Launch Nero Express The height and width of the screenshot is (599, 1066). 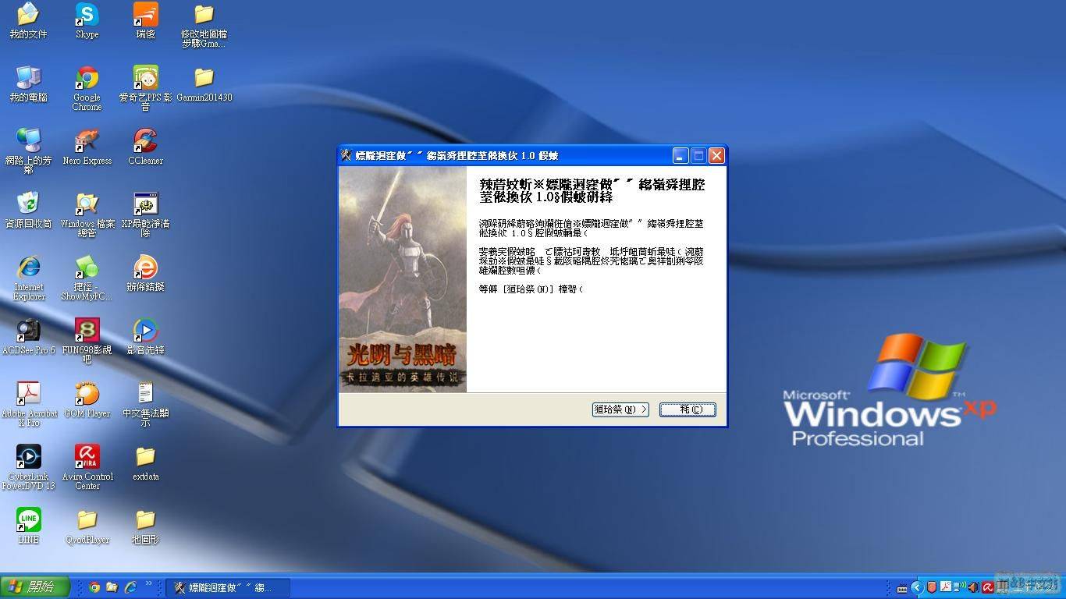click(87, 147)
